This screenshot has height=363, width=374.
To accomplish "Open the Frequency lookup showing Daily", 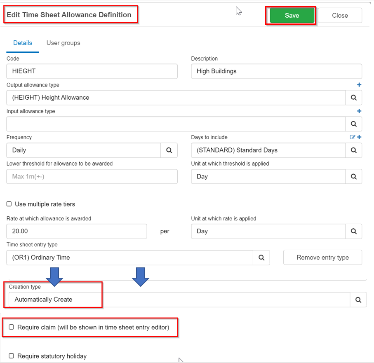I will click(x=169, y=150).
